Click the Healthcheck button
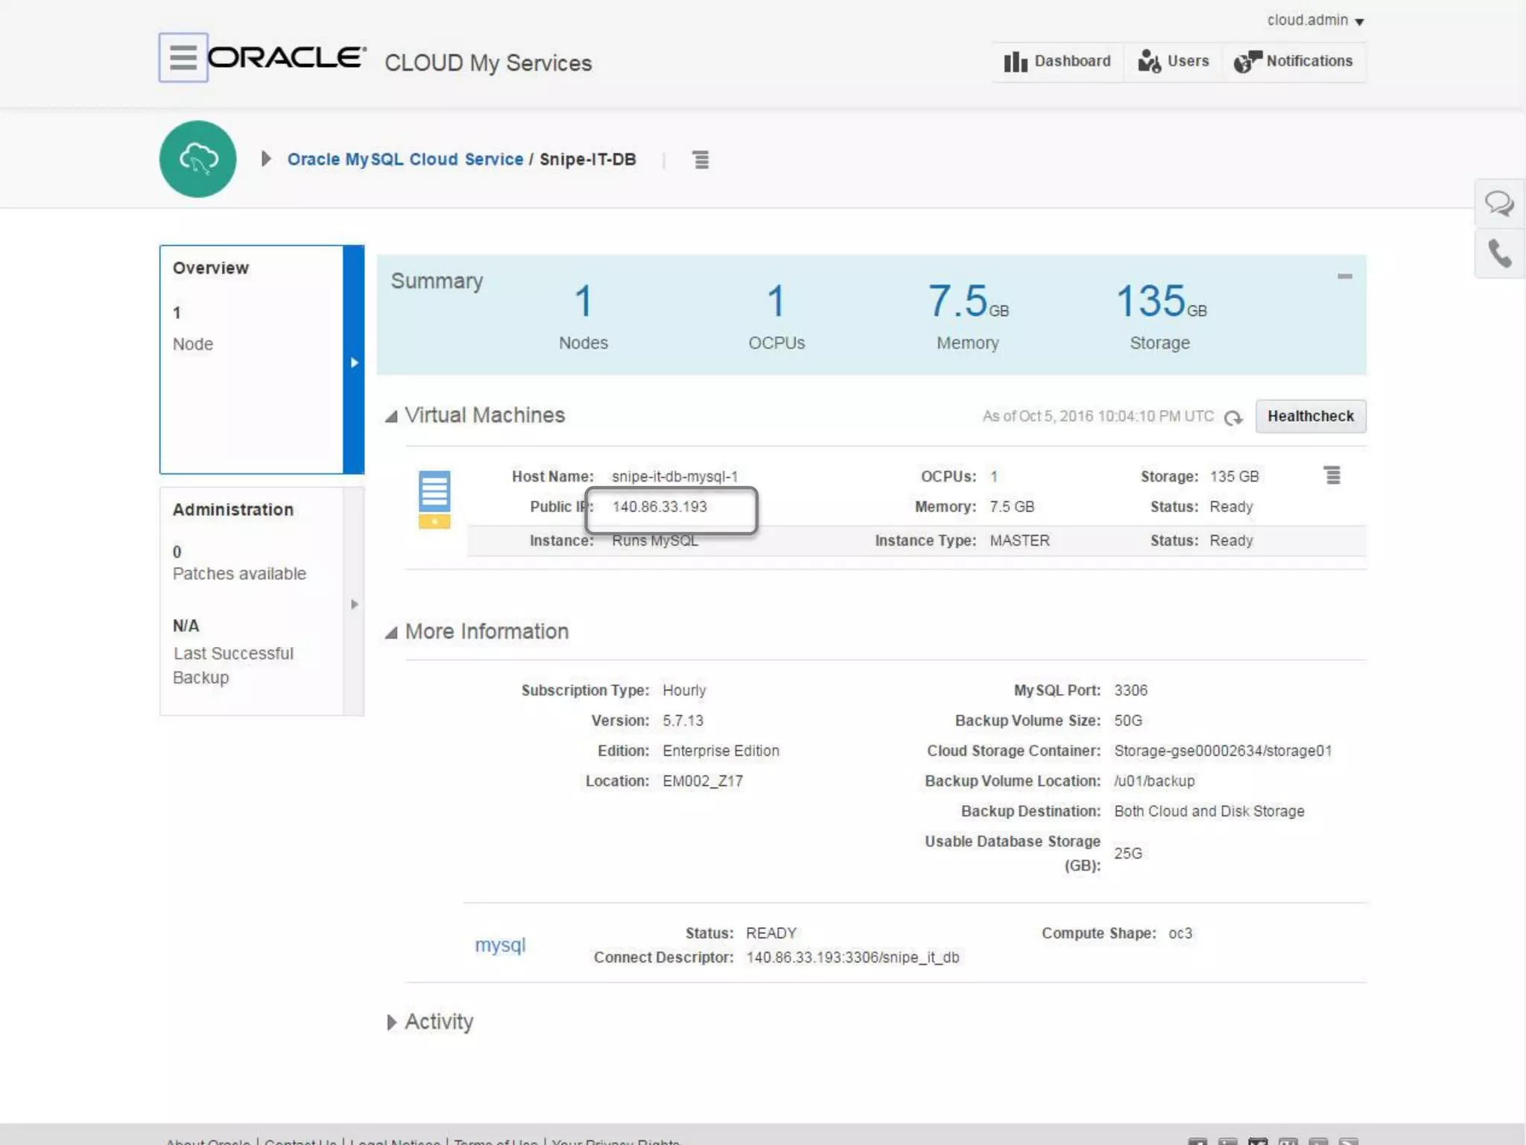 pos(1311,416)
